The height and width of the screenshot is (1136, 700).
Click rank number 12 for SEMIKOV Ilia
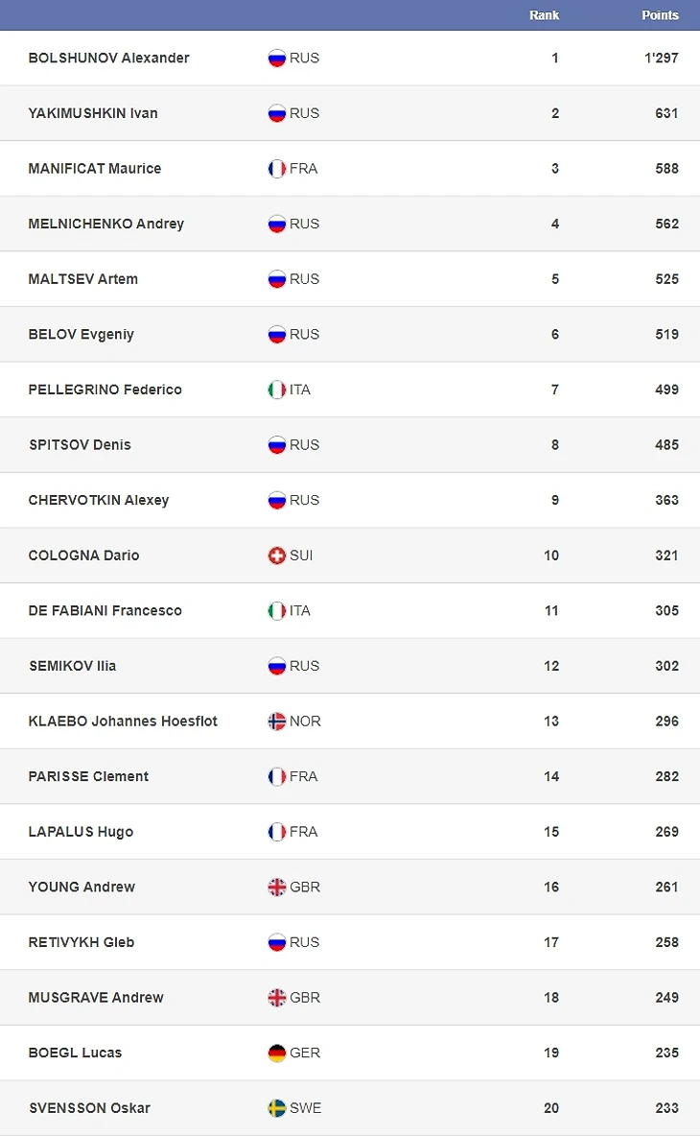point(551,666)
